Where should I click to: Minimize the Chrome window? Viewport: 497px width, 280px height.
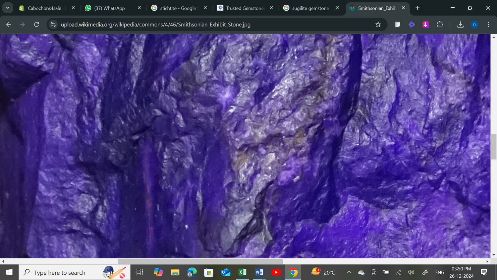[x=452, y=8]
